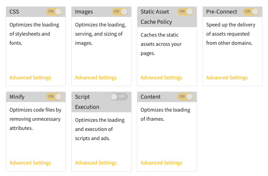Toggle the Static Asset Cache Policy switch
This screenshot has height=176, width=268.
point(185,12)
